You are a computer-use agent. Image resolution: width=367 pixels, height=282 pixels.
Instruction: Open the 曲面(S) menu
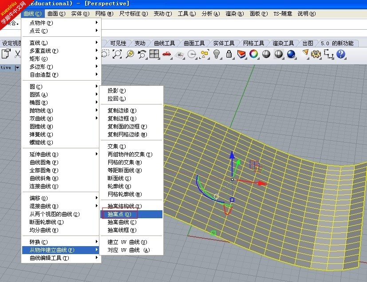56,14
